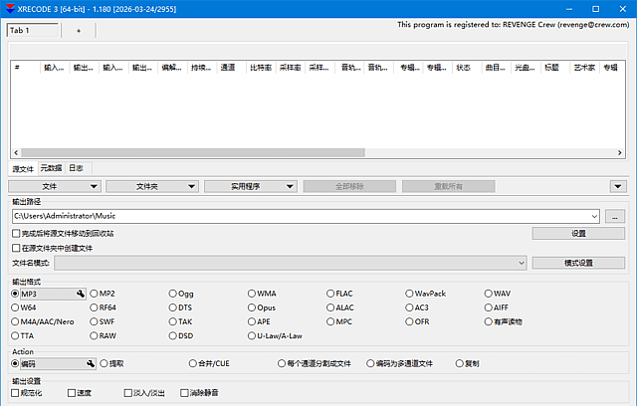
Task: Click the output path text field
Action: (301, 216)
